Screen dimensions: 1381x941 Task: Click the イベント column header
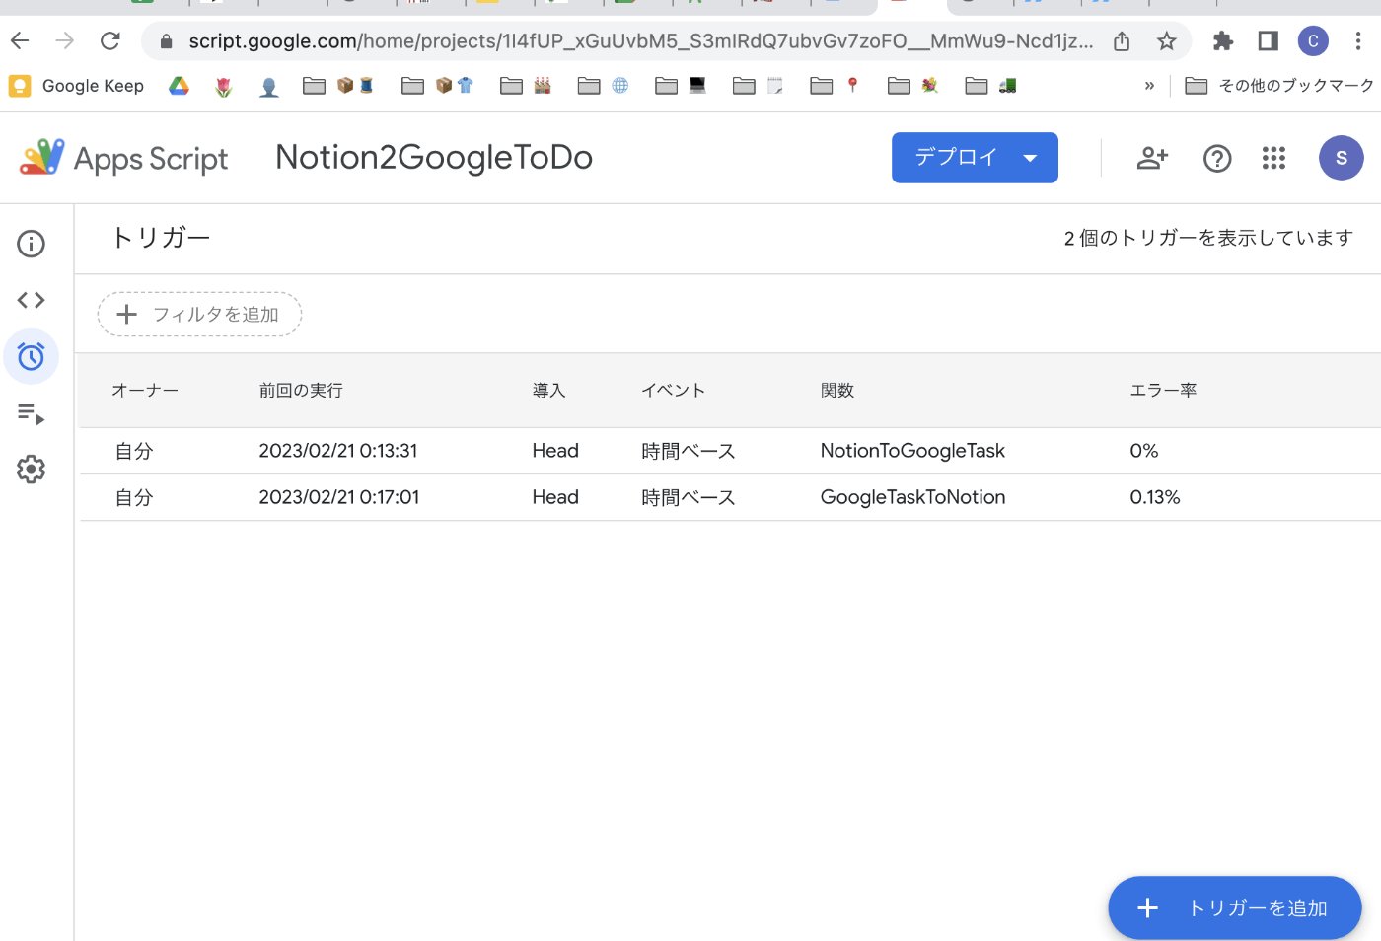click(x=674, y=391)
